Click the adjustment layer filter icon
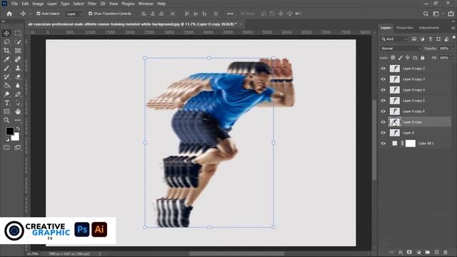The width and height of the screenshot is (457, 257). click(422, 39)
